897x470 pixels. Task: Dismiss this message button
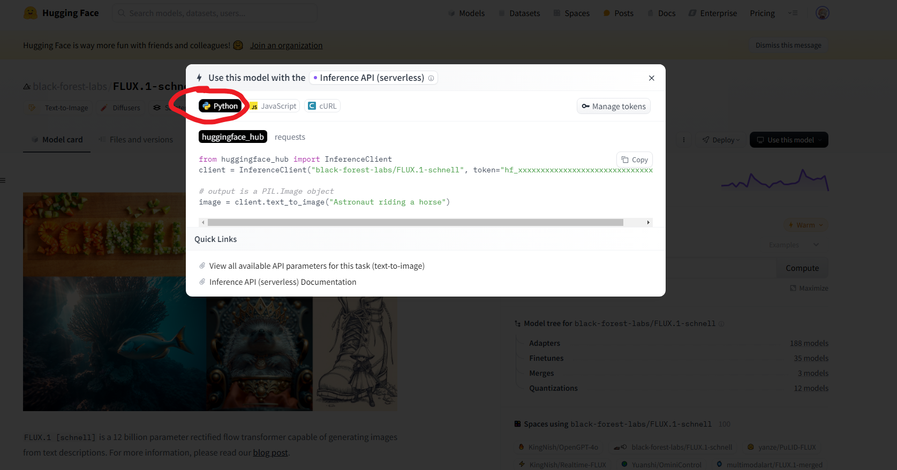[x=788, y=46]
